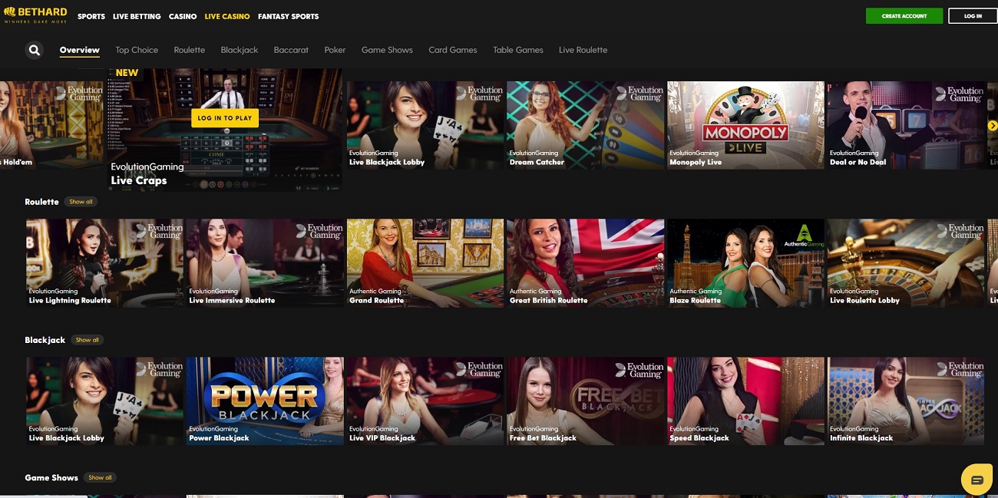Open the Speed Blackjack game thumbnail

click(x=745, y=401)
